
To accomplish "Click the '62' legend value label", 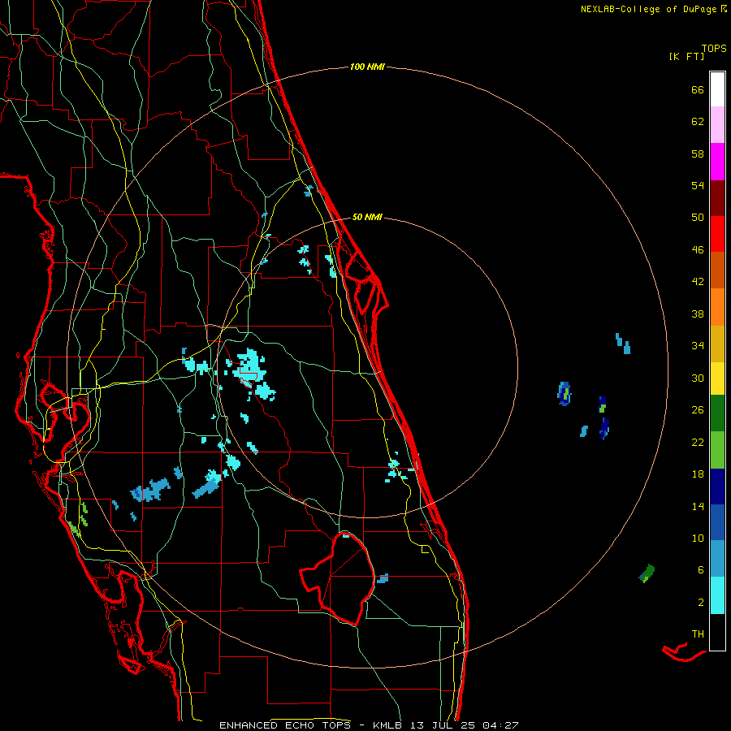I will click(698, 122).
